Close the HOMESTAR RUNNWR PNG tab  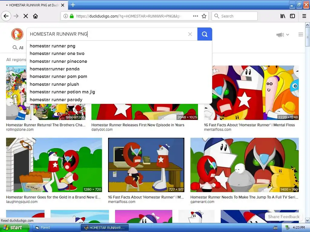pos(63,5)
